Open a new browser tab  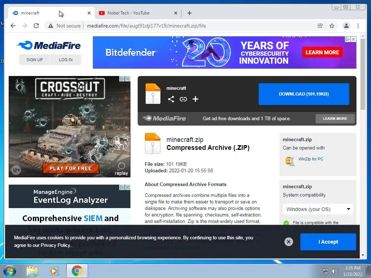[x=189, y=13]
